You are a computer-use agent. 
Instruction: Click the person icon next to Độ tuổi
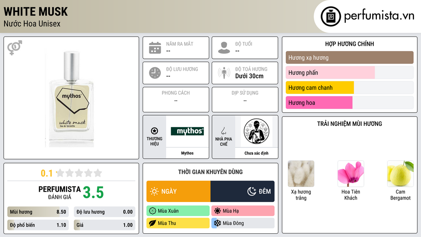[x=224, y=48]
